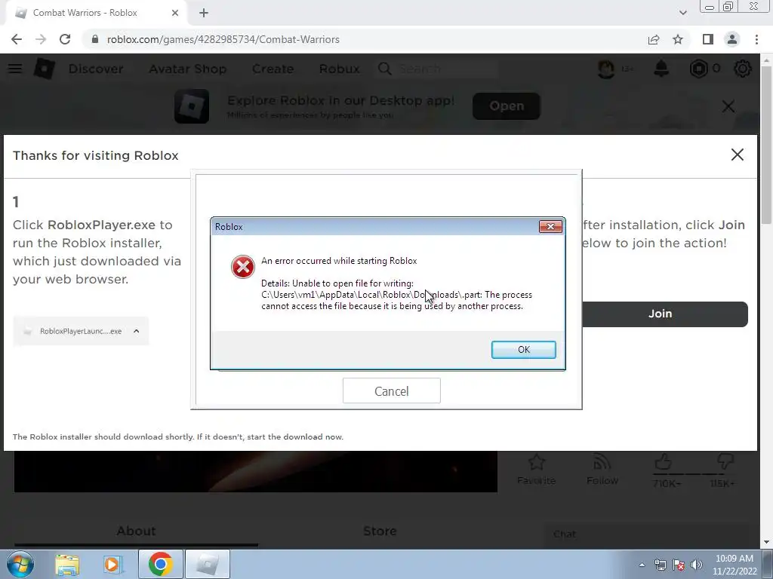Click the address bar URL field
This screenshot has width=773, height=579.
[365, 39]
